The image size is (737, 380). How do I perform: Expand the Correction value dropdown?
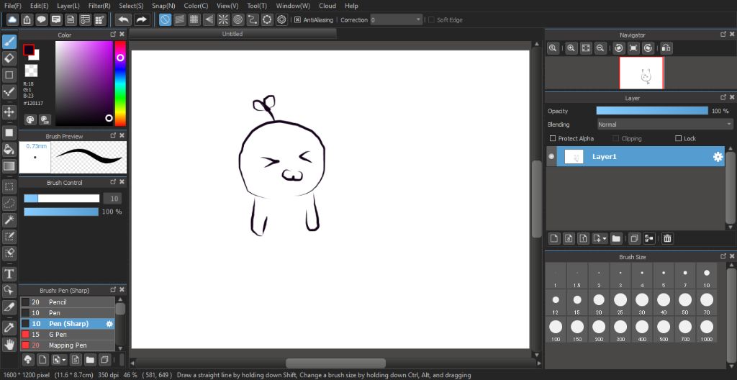click(420, 20)
